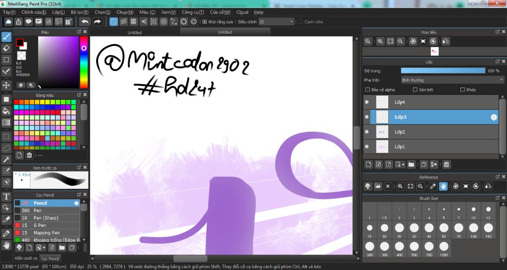Viewport: 507px width, 270px height.
Task: Enable crisscross grid snap
Action: coord(133,22)
